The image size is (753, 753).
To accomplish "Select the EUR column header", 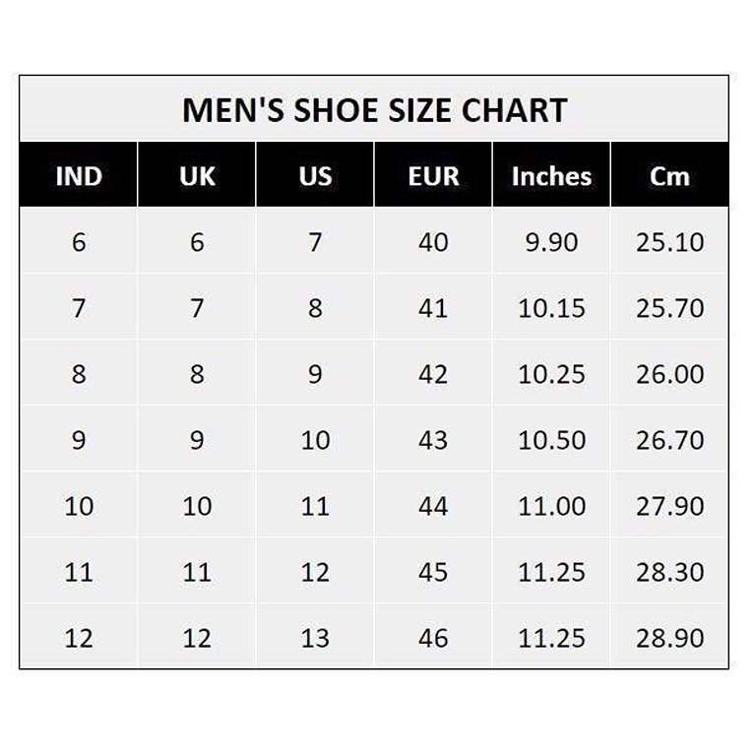I will pos(433,177).
